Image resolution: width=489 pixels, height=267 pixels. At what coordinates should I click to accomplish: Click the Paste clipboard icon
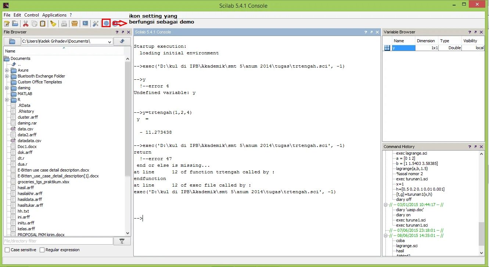tap(43, 24)
